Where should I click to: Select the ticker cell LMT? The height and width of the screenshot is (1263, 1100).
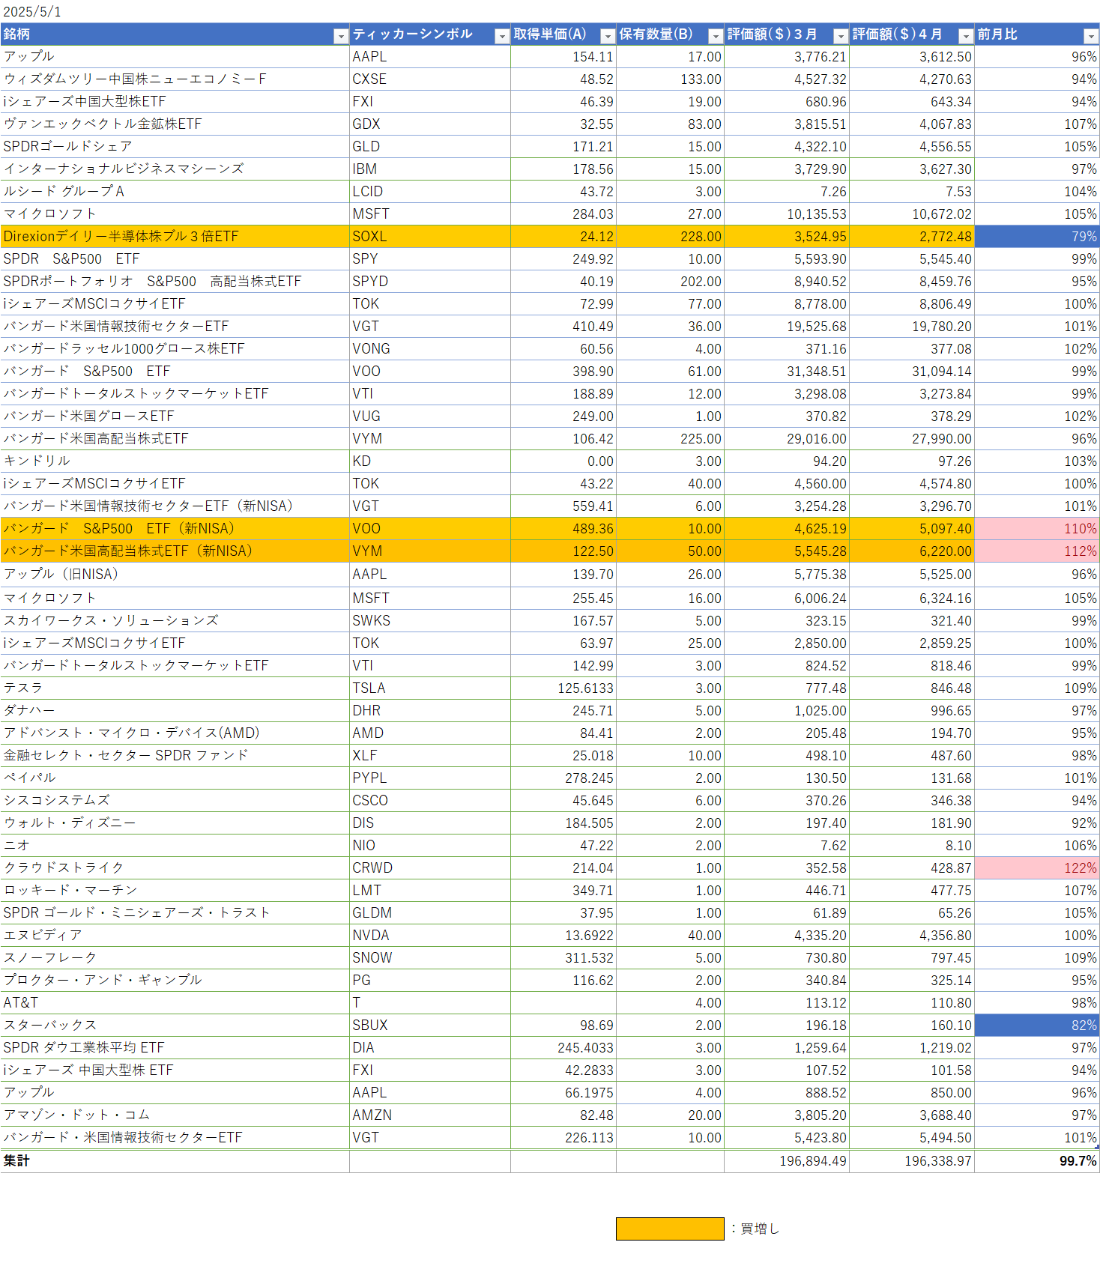point(430,891)
